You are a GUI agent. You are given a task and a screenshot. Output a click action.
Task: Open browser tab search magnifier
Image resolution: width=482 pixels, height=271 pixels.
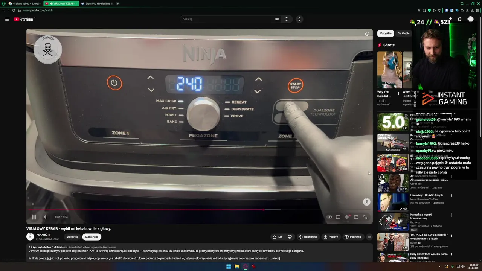pos(462,3)
